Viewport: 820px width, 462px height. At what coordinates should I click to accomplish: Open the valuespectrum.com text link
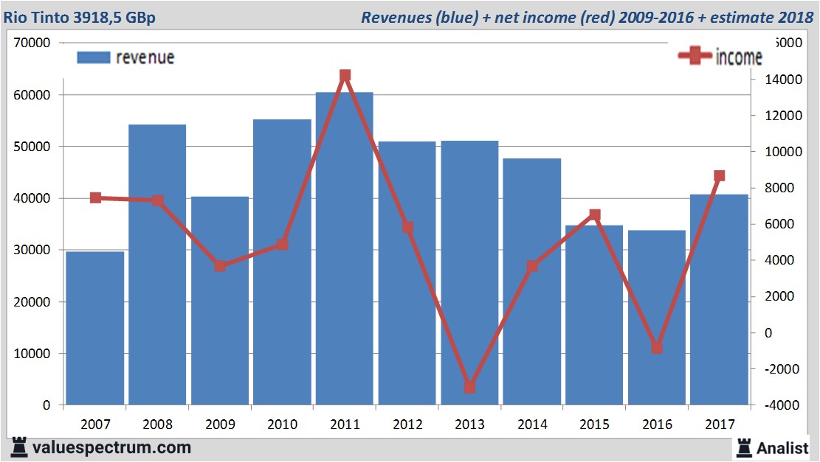pyautogui.click(x=112, y=447)
